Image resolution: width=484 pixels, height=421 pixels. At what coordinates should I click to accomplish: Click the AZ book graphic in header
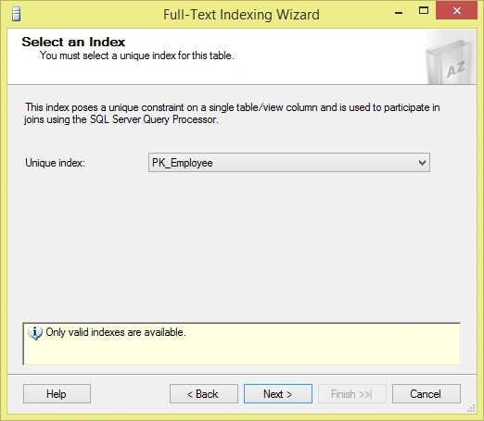451,61
